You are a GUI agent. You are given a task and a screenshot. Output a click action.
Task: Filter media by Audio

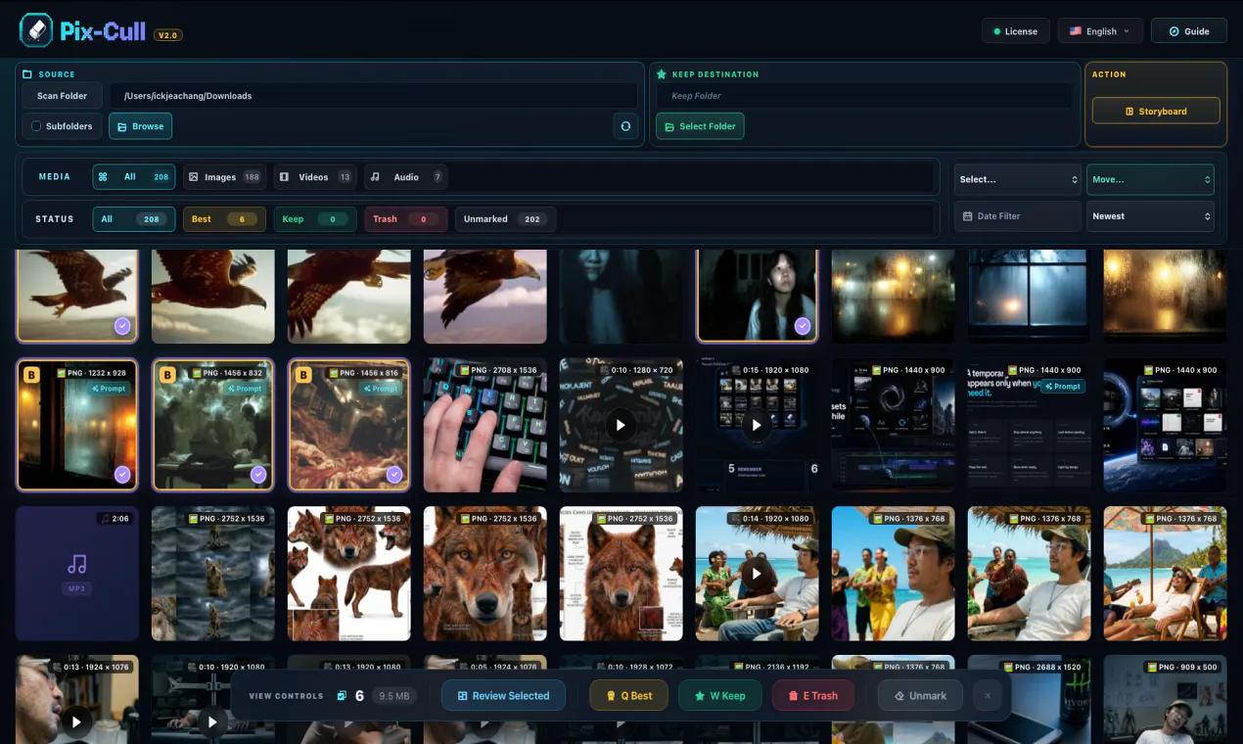(406, 177)
